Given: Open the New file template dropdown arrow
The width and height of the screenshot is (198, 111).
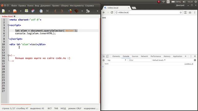Looking at the screenshot, I should click(x=9, y=11).
